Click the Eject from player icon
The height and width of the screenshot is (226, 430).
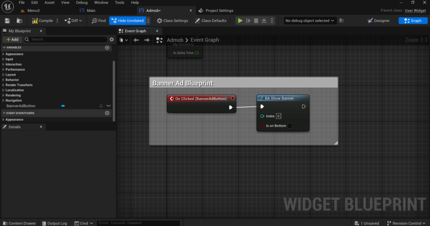[264, 21]
